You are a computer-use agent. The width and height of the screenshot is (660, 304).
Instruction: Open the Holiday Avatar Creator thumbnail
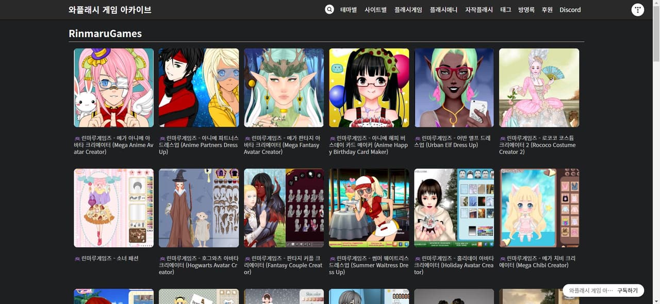tap(454, 208)
